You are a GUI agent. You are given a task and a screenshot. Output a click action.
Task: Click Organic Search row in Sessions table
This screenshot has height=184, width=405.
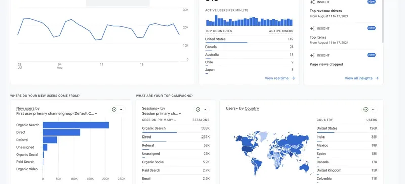(176, 128)
